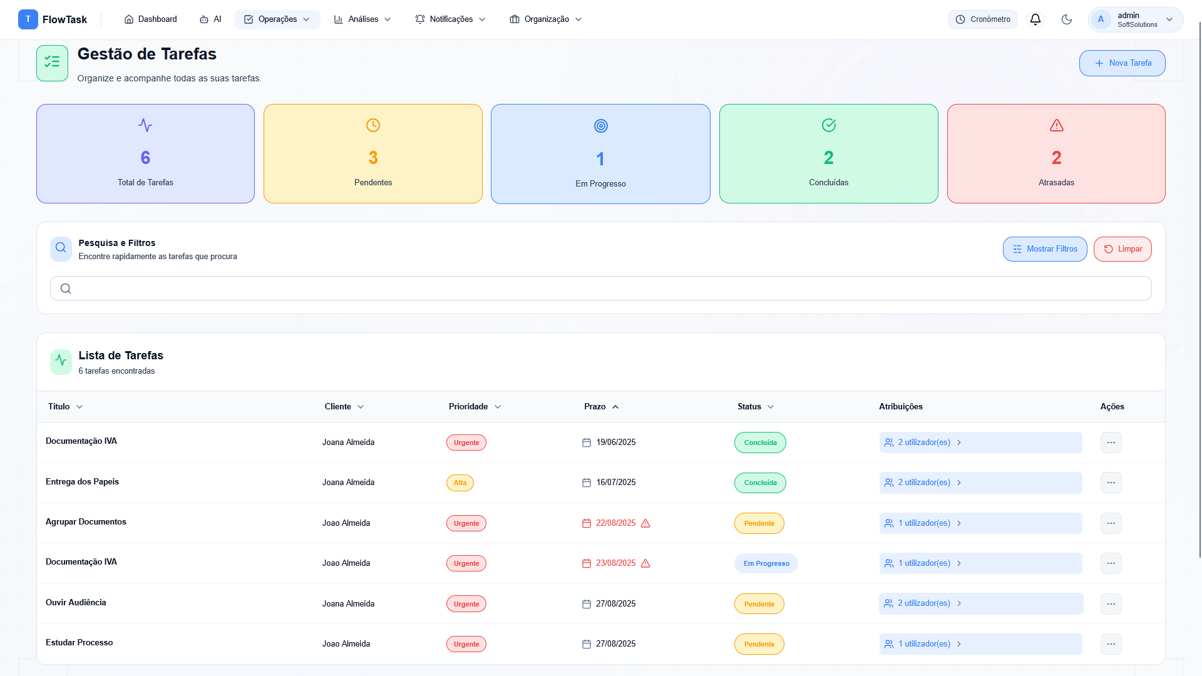The height and width of the screenshot is (676, 1202).
Task: Go to the Dashboard menu item
Action: pos(151,19)
